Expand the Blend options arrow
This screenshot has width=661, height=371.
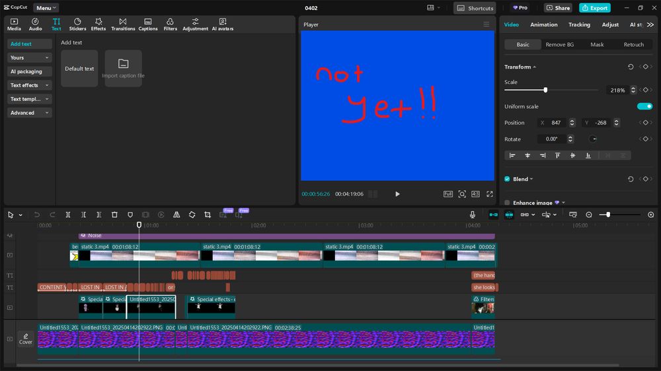[x=531, y=180]
